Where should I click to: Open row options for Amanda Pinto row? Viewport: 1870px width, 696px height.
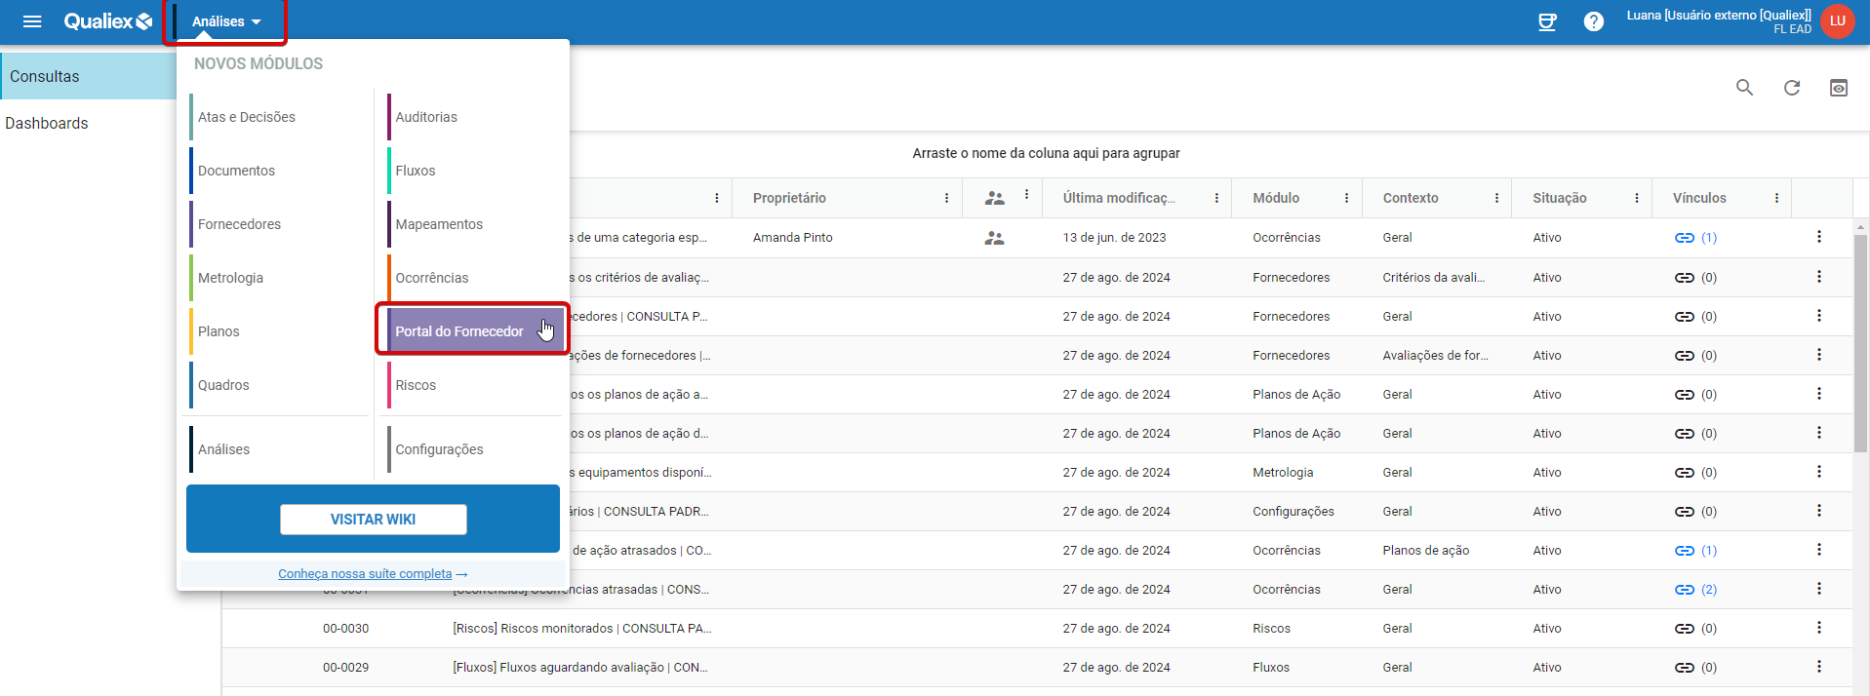(1819, 237)
